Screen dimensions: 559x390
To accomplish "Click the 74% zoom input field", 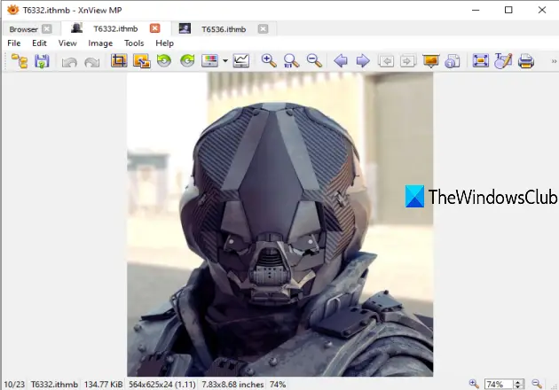I will click(500, 385).
